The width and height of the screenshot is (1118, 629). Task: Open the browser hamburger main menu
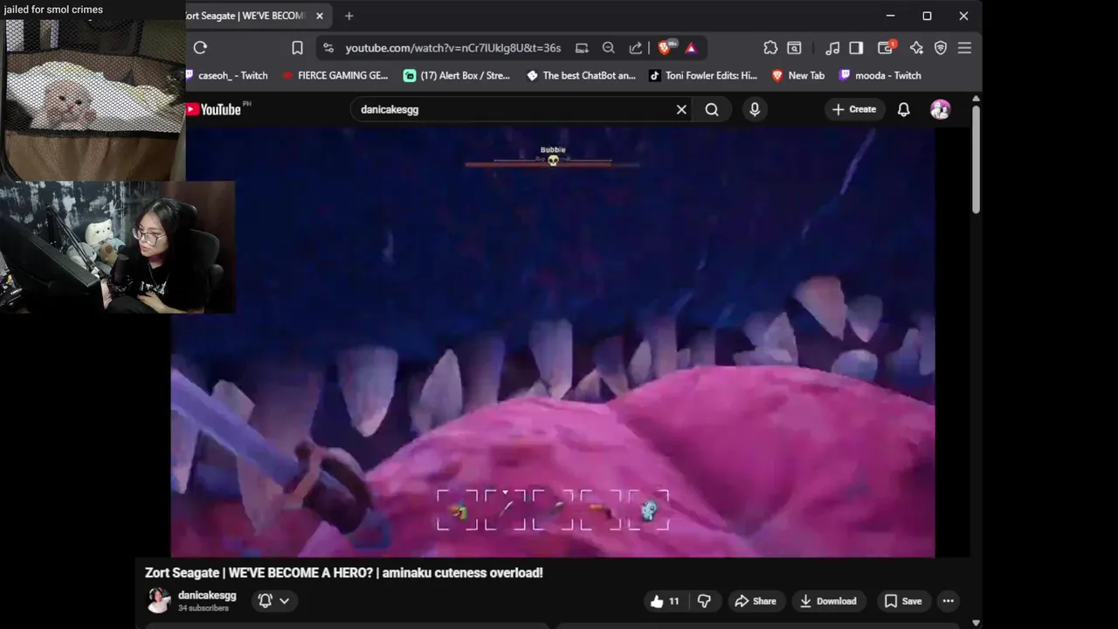pos(965,48)
